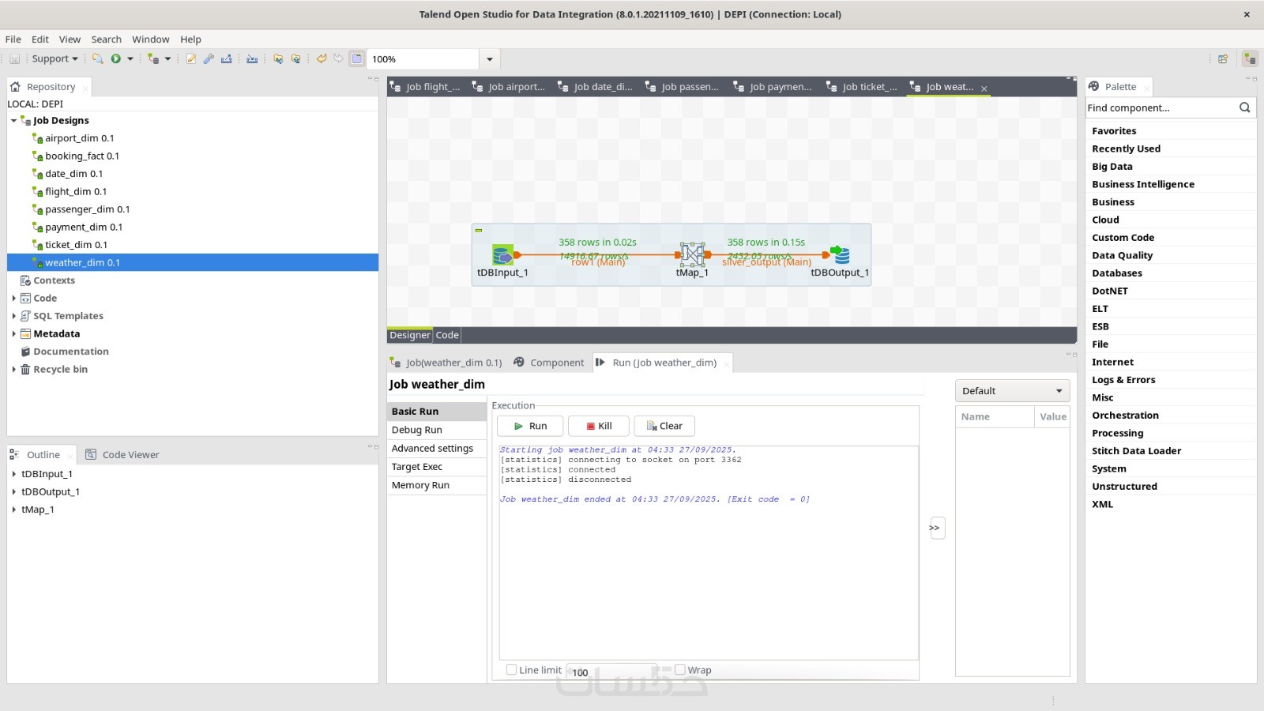Screen dimensions: 1264x711
Task: Select Debug Run in the run modes
Action: (x=437, y=430)
